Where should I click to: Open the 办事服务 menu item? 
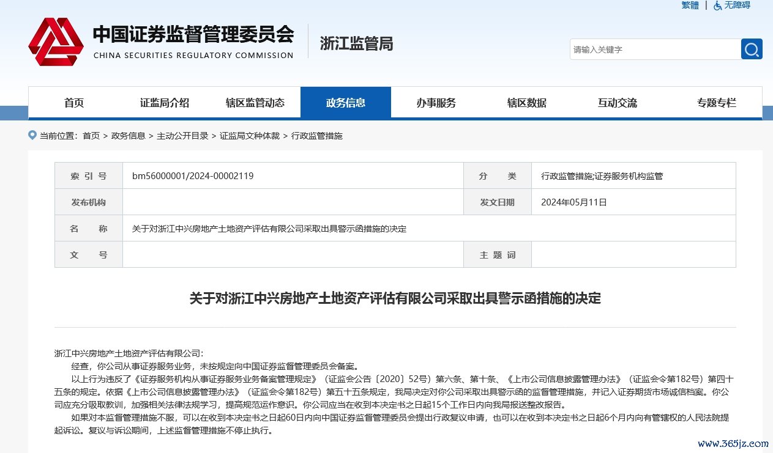(436, 103)
